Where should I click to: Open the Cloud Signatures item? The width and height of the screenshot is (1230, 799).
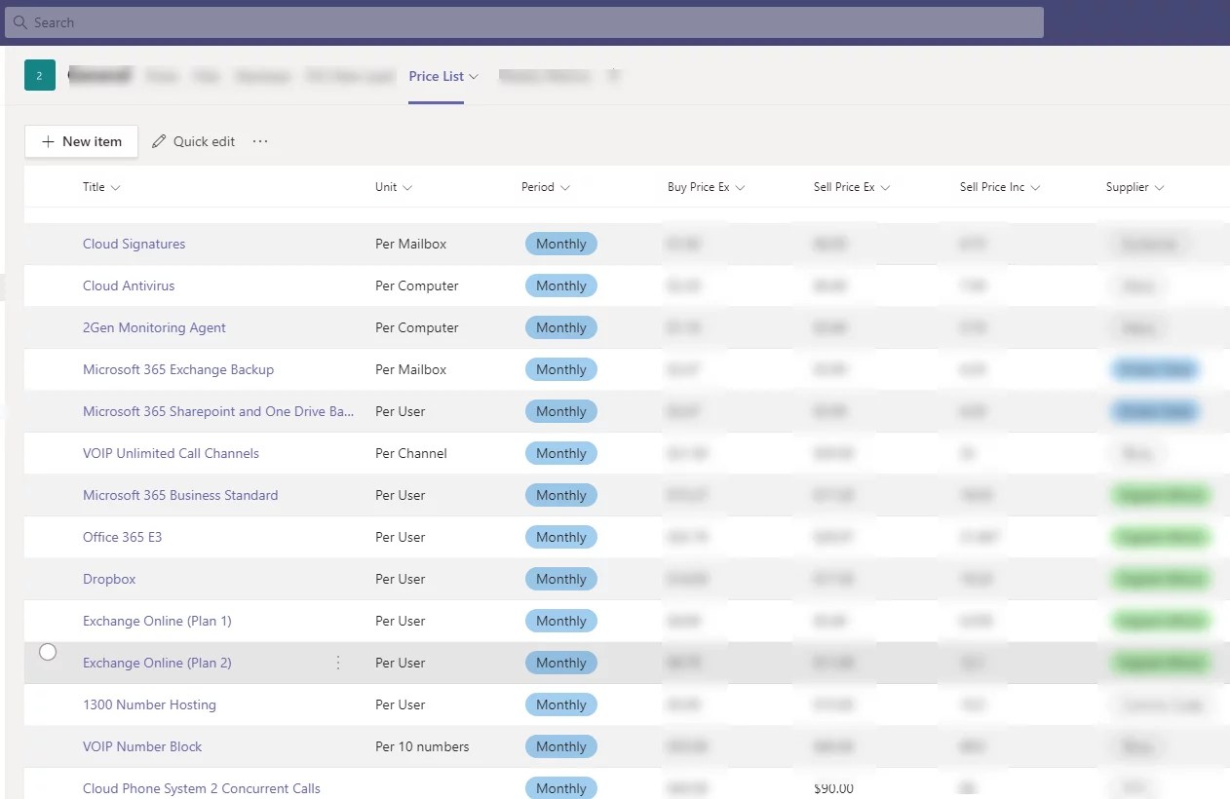click(134, 244)
